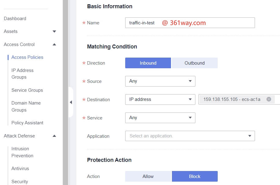
Task: Open IP Address Groups page
Action: [22, 74]
